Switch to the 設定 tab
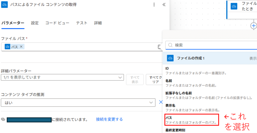This screenshot has width=257, height=133. (x=35, y=23)
